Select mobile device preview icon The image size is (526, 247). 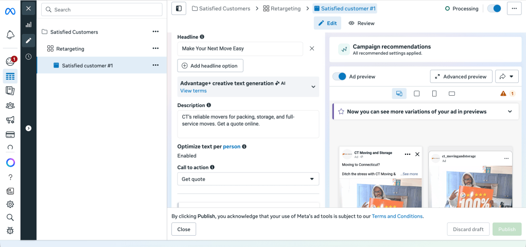pyautogui.click(x=434, y=94)
